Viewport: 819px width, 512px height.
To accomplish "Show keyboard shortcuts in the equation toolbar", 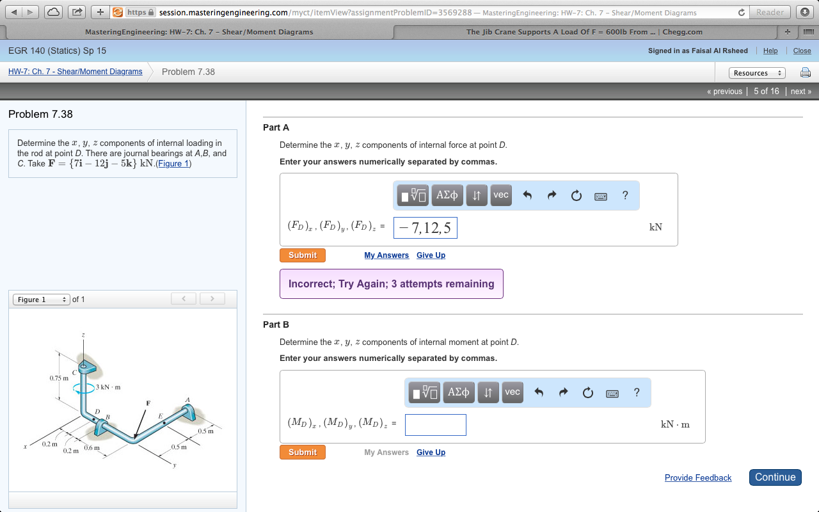I will point(600,196).
